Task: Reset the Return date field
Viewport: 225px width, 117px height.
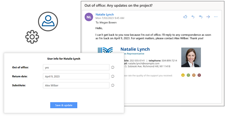Action: click(113, 76)
